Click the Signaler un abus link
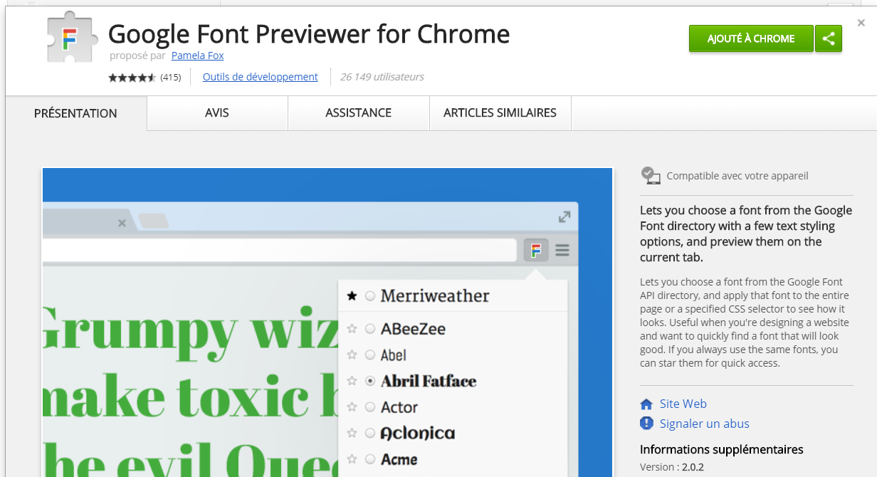Image resolution: width=877 pixels, height=477 pixels. 704,424
